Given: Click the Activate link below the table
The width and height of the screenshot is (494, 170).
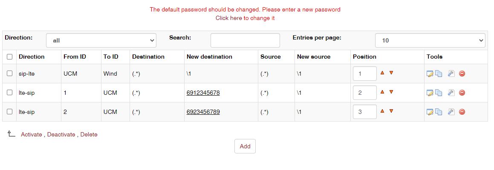Looking at the screenshot, I should [32, 134].
